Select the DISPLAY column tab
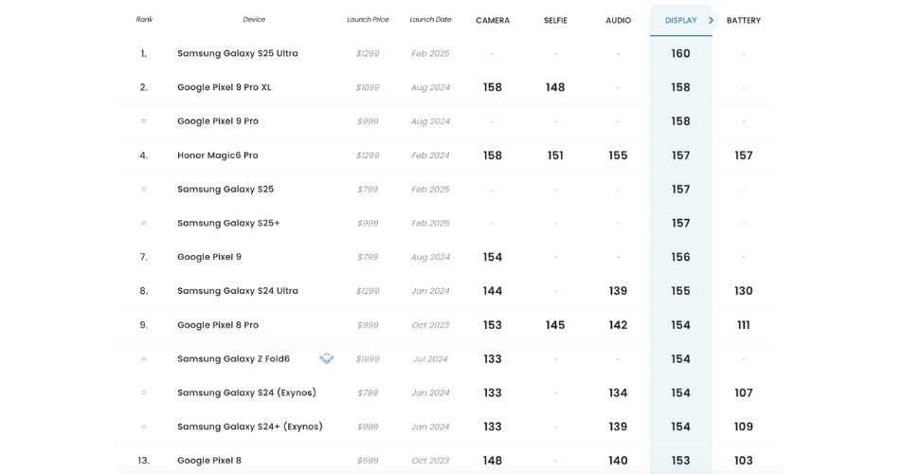 pyautogui.click(x=680, y=20)
